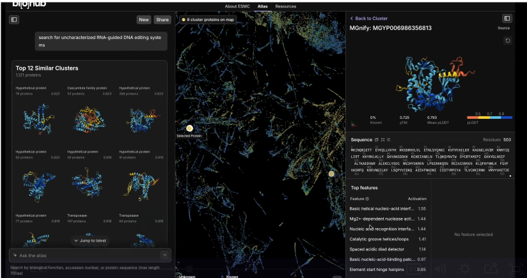Click the Share button
Image resolution: width=527 pixels, height=278 pixels.
point(162,20)
